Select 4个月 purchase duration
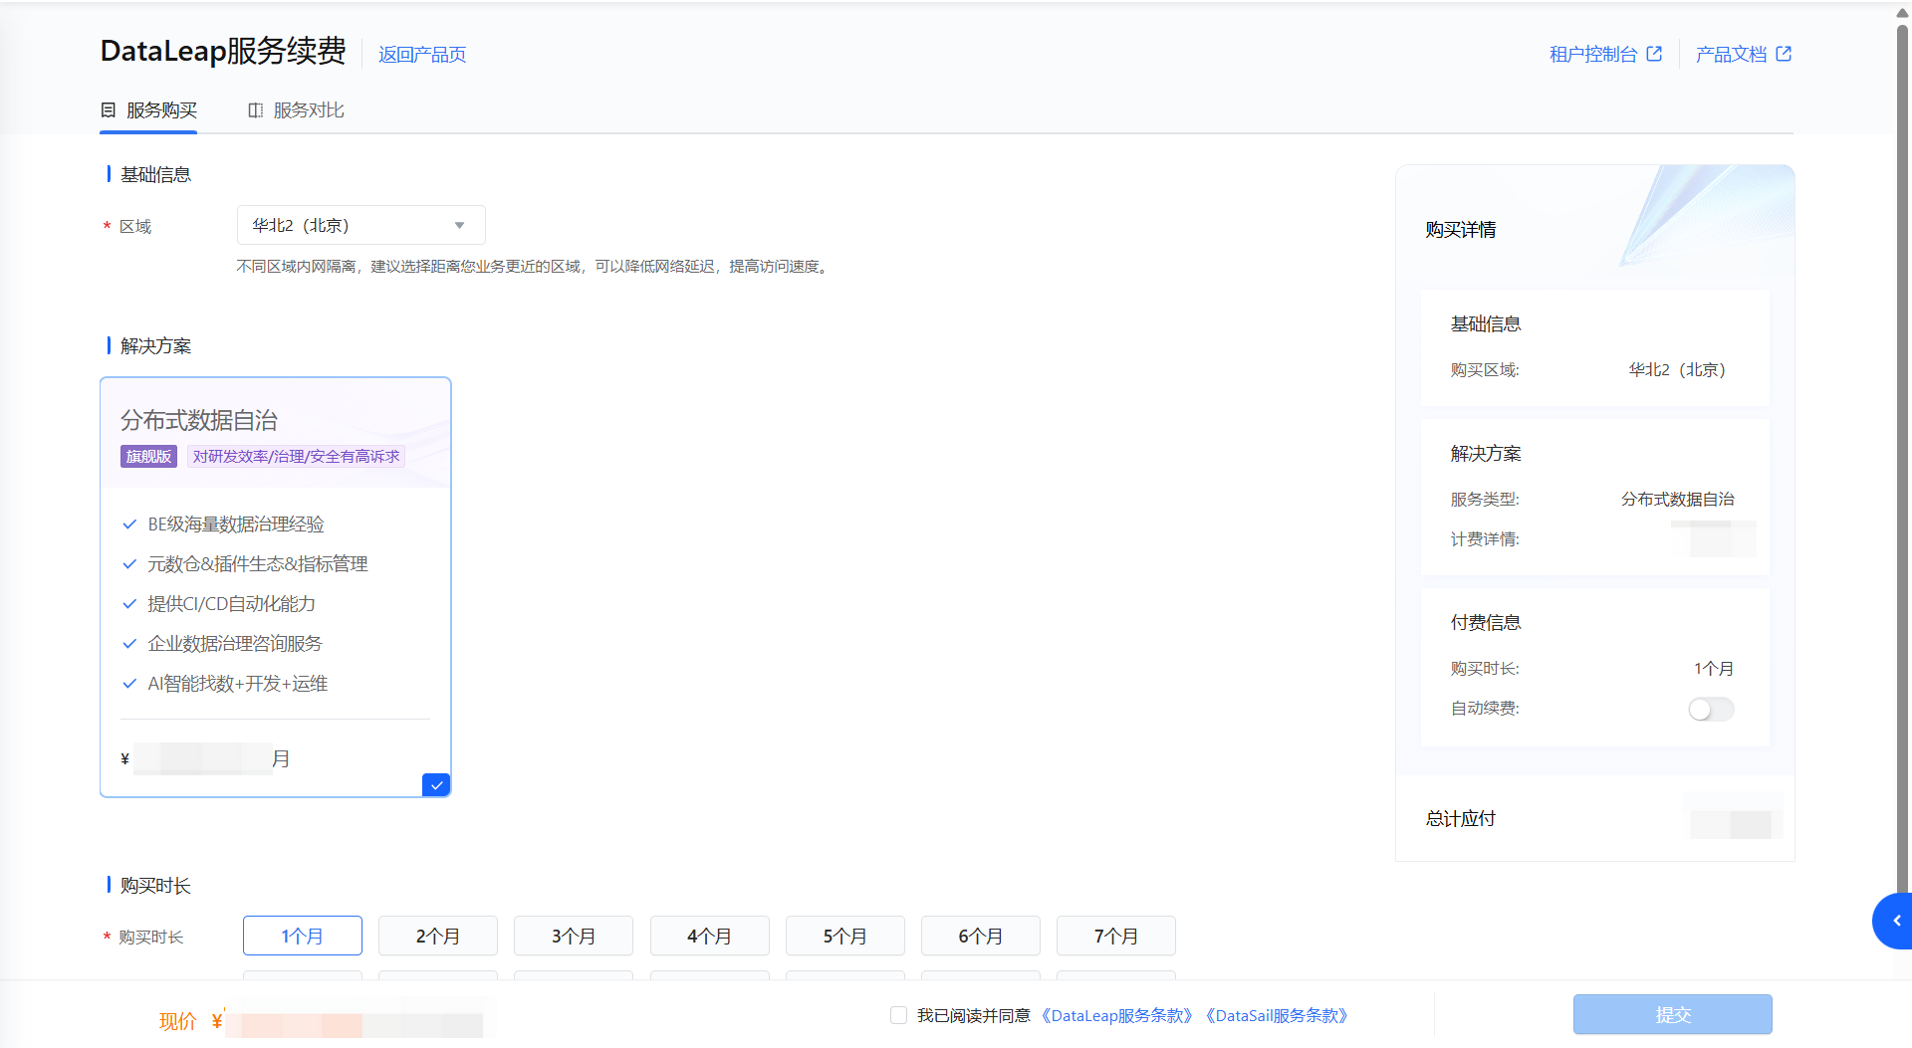Viewport: 1912px width, 1048px height. click(x=710, y=936)
